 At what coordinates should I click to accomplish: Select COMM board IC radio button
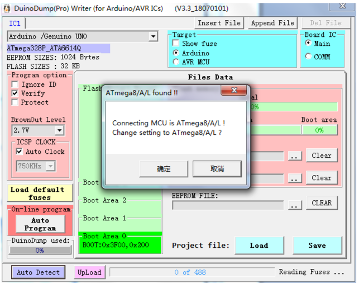(x=308, y=56)
